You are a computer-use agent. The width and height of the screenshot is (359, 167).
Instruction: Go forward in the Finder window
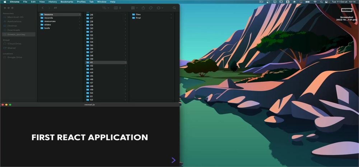click(49, 8)
